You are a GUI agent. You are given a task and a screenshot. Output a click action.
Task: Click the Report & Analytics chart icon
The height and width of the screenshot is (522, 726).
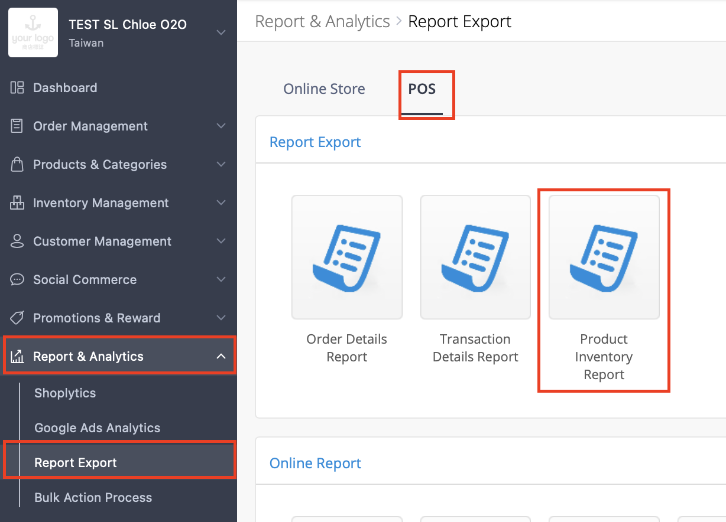(x=17, y=357)
